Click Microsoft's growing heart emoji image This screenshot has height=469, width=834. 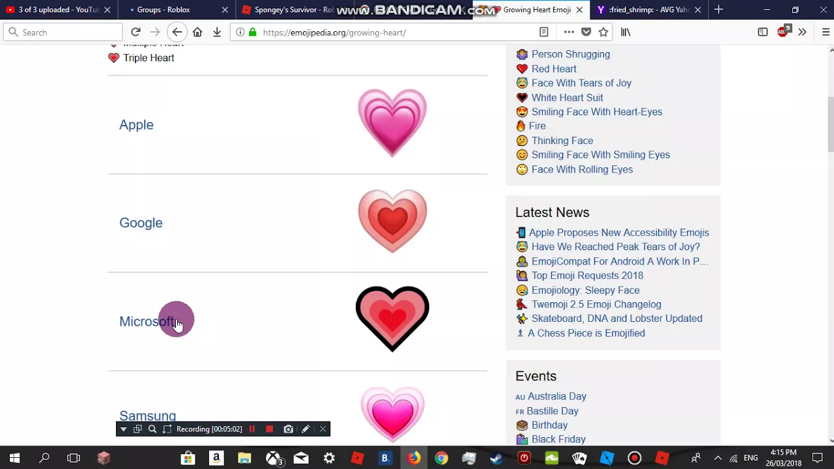tap(392, 319)
